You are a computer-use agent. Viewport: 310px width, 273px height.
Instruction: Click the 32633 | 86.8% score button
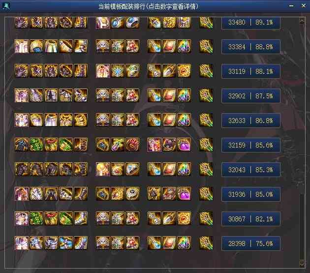tap(250, 121)
